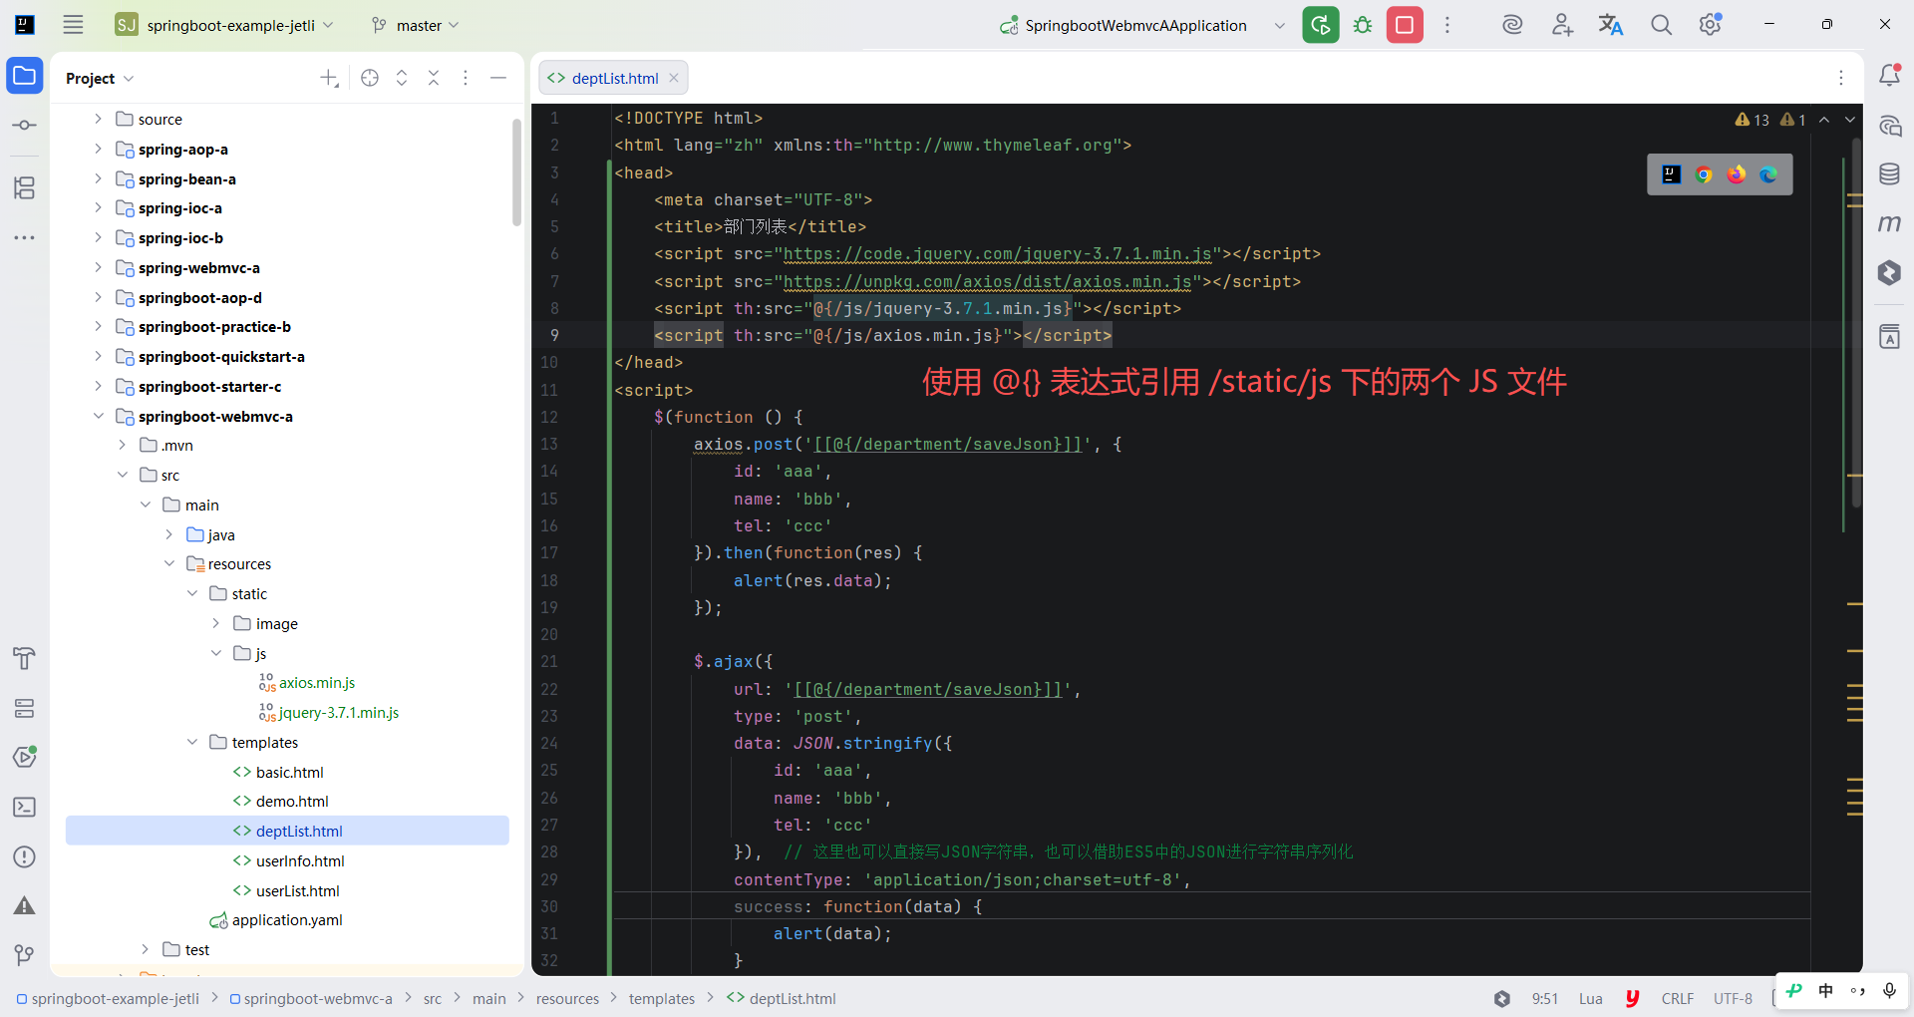1914x1017 pixels.
Task: Debug SpringbootWebmvcAApplication with bug icon
Action: point(1363,25)
